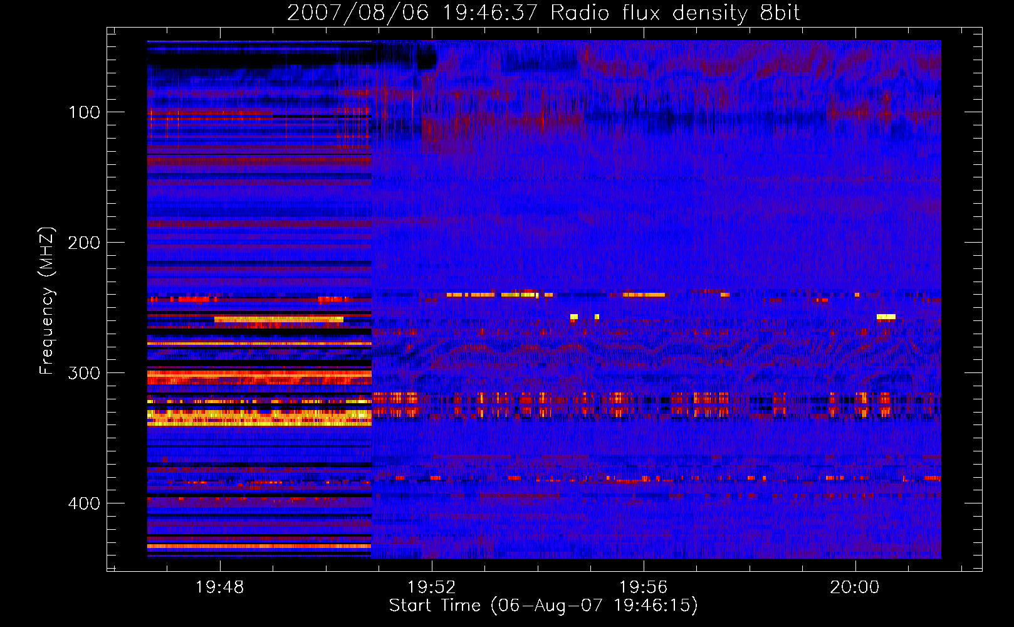Screen dimensions: 1014x627
Task: Click the 'Start Time (06-Aug-07 19:46:15)' label
Action: click(543, 606)
